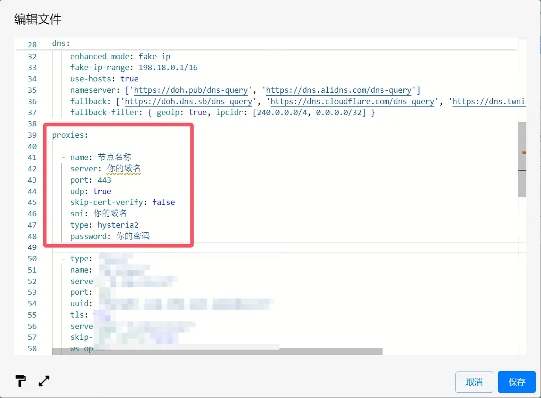The height and width of the screenshot is (398, 541).
Task: Open the dns.cloudflare.com dns-query link
Action: click(x=352, y=101)
